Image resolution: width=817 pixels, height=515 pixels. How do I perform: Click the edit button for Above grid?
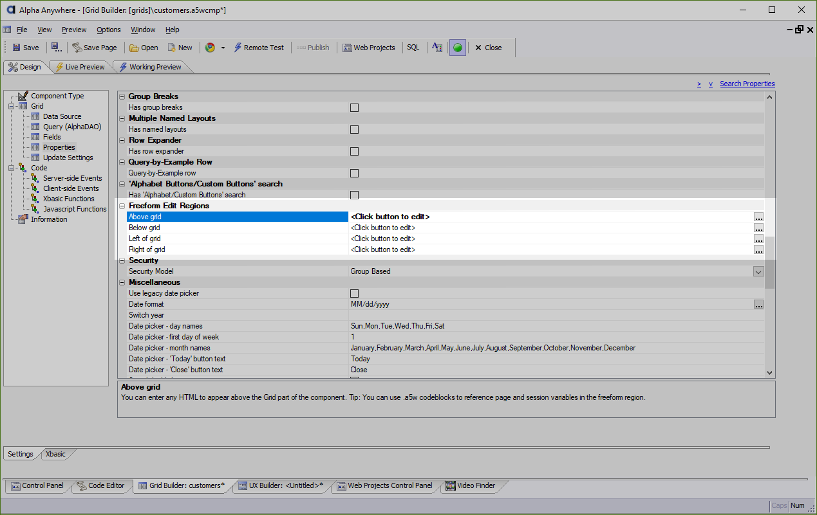pos(758,217)
